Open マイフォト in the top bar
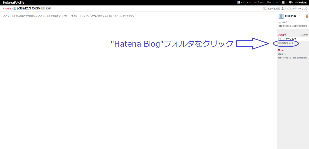Image resolution: width=309 pixels, height=149 pixels. click(244, 2)
